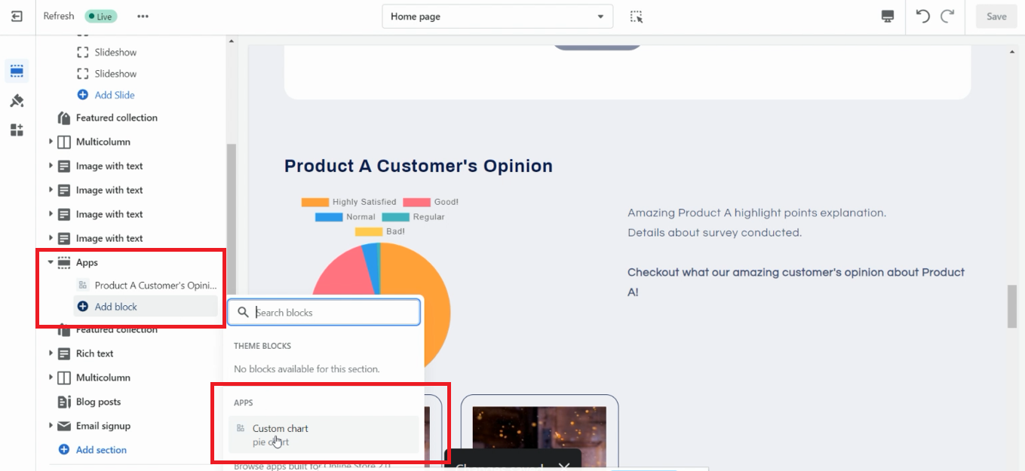Click Add block under Apps
Image resolution: width=1025 pixels, height=471 pixels.
115,307
